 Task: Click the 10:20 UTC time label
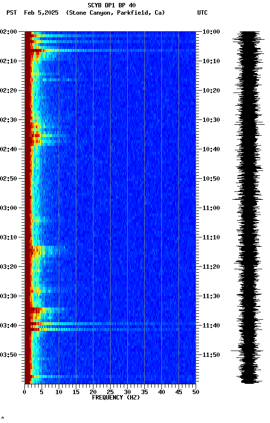point(211,91)
